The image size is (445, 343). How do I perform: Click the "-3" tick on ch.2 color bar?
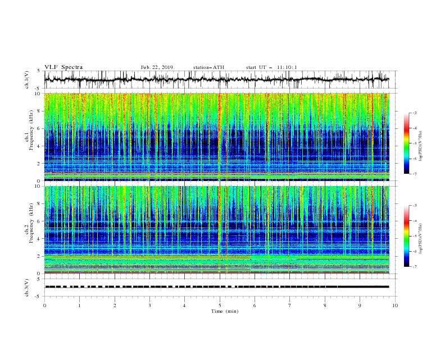(415, 206)
